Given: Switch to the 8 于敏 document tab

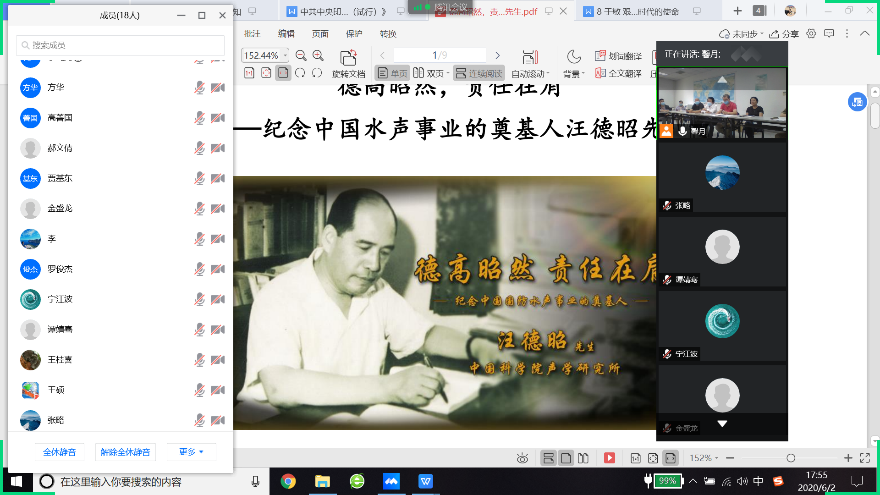Looking at the screenshot, I should [637, 11].
